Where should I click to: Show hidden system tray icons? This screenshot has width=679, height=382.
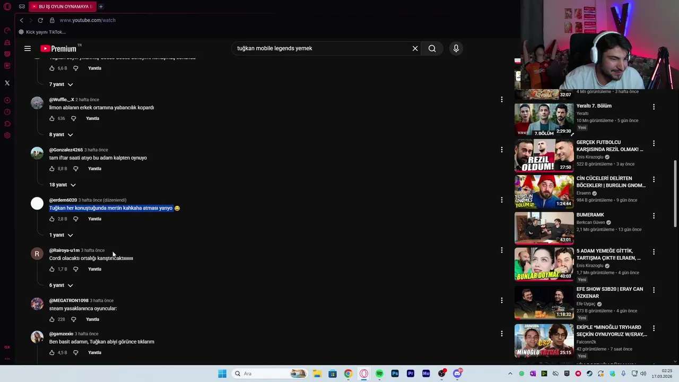[510, 374]
